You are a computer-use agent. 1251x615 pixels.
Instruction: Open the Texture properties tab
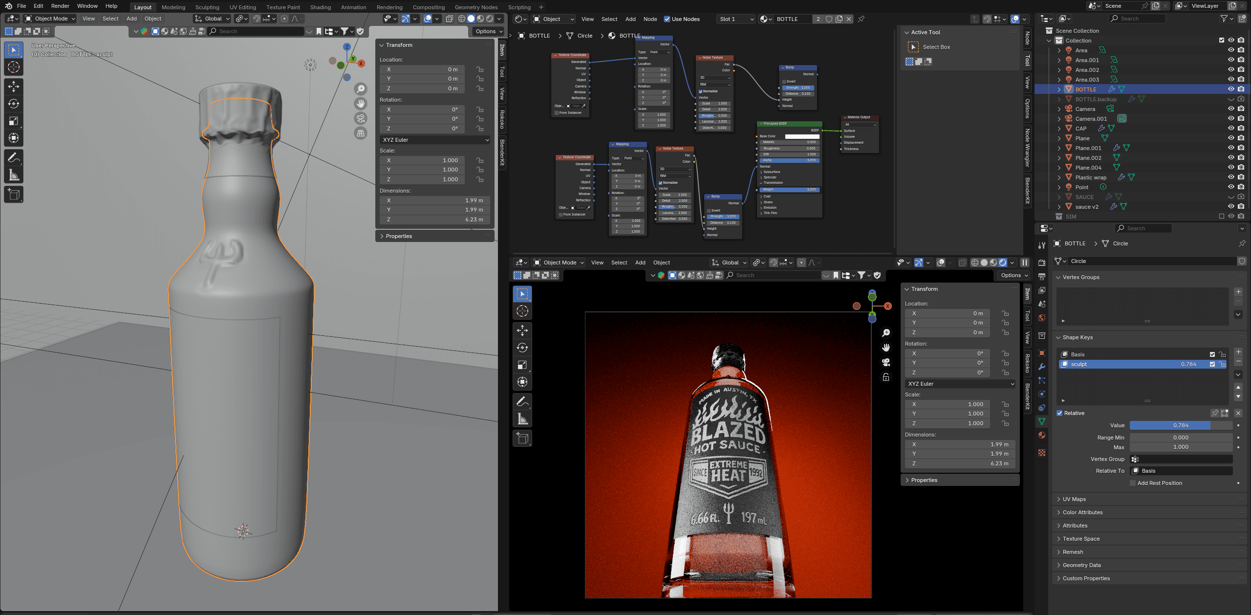(x=1042, y=453)
